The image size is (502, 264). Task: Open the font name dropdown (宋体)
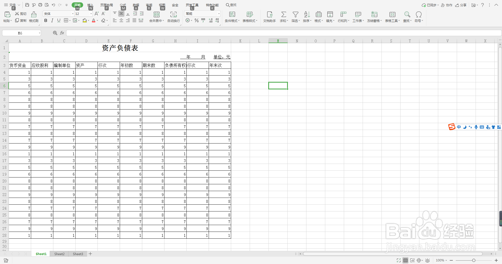click(73, 14)
